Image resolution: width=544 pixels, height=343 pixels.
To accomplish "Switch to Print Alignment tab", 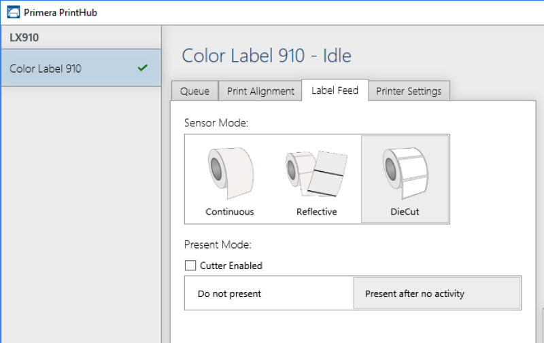I will (260, 91).
